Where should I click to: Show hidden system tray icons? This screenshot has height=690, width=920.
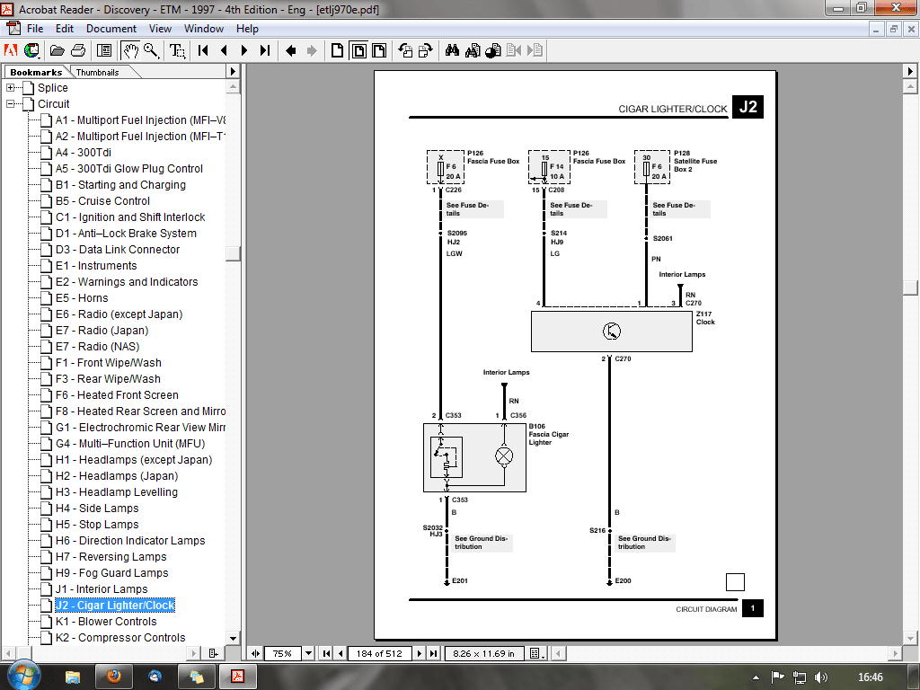[x=756, y=677]
